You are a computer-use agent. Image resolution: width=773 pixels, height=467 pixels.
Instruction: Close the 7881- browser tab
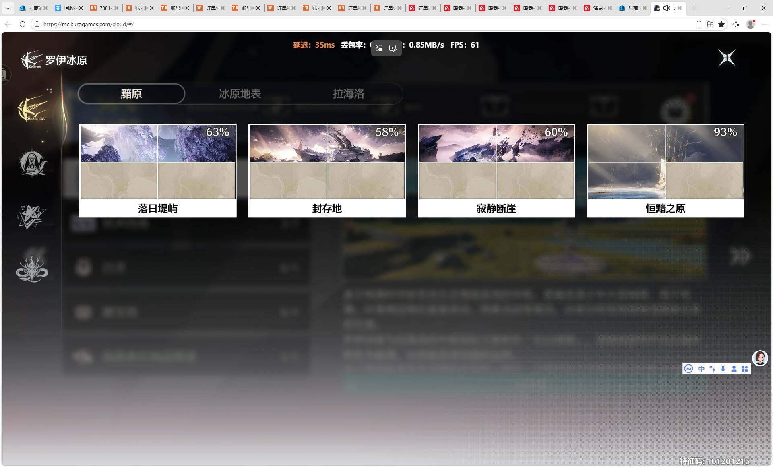(116, 8)
